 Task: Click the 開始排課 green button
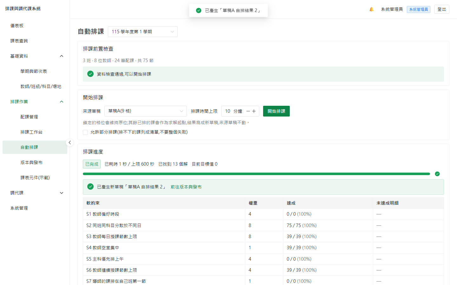[x=276, y=111]
